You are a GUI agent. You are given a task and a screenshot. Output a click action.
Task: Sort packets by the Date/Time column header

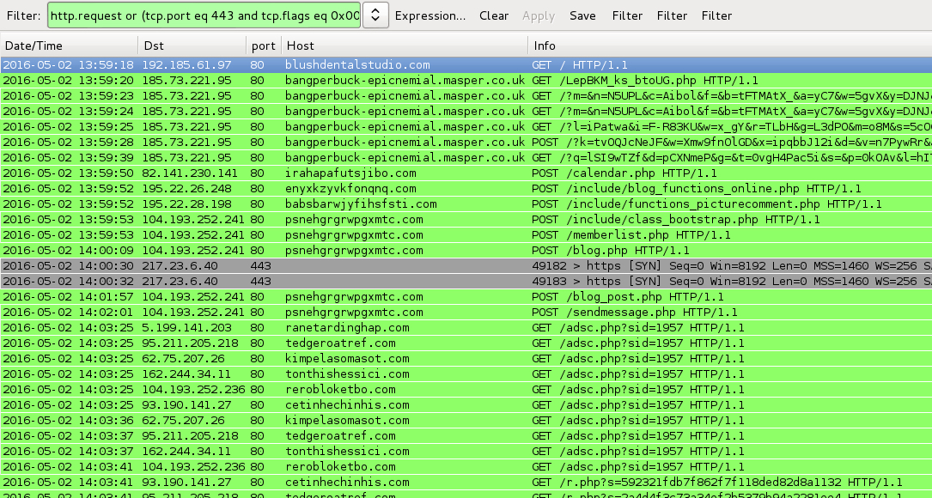pos(69,46)
